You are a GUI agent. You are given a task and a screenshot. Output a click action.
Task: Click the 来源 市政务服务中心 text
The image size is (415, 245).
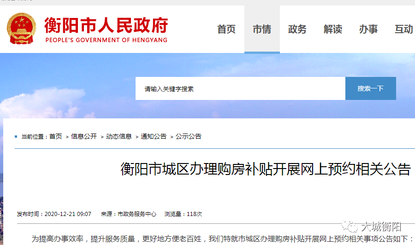(x=129, y=214)
